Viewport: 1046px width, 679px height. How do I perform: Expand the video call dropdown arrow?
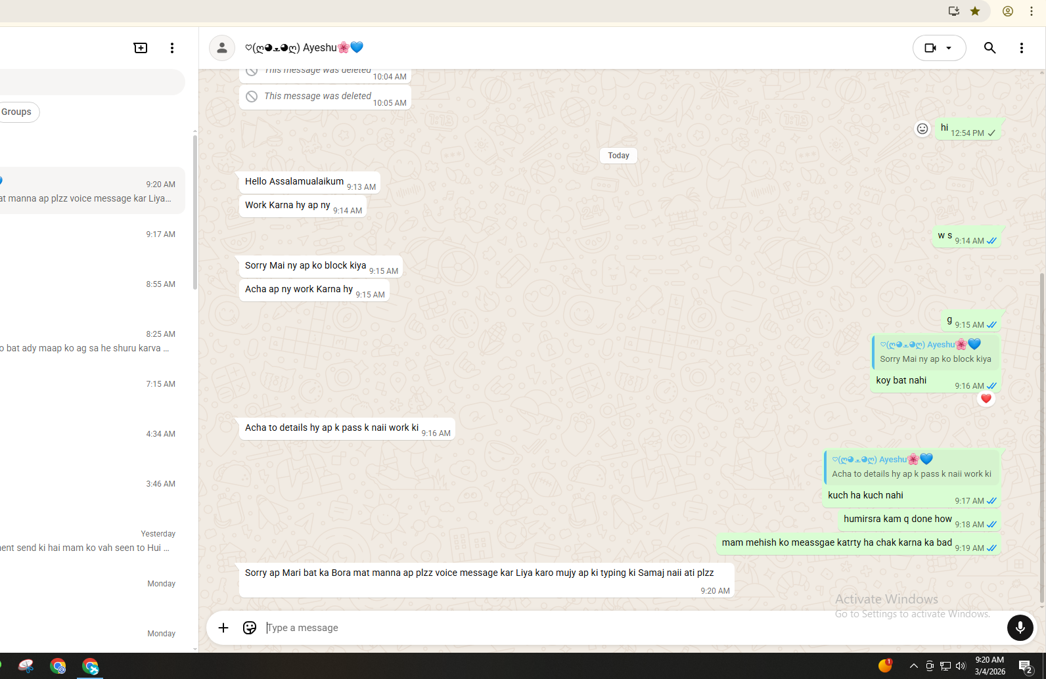(949, 48)
